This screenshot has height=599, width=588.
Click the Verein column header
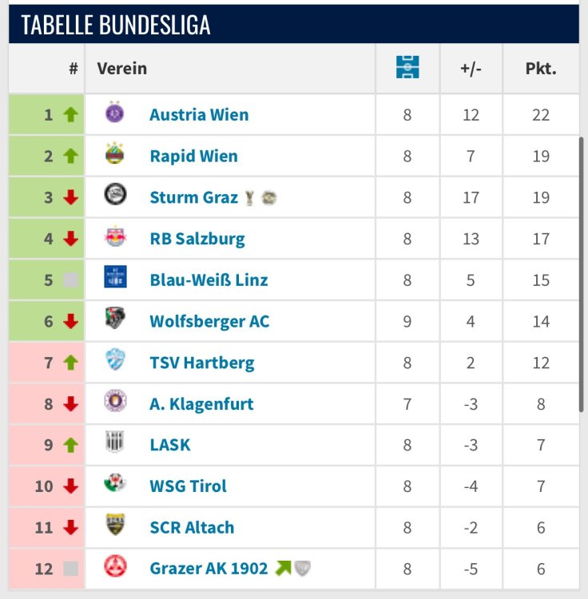pos(122,68)
